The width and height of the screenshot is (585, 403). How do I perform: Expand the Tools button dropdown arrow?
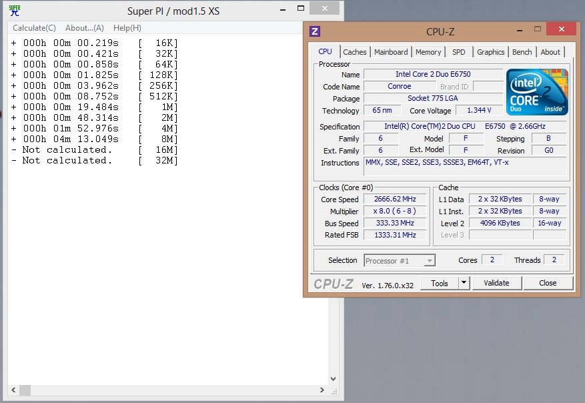(464, 283)
